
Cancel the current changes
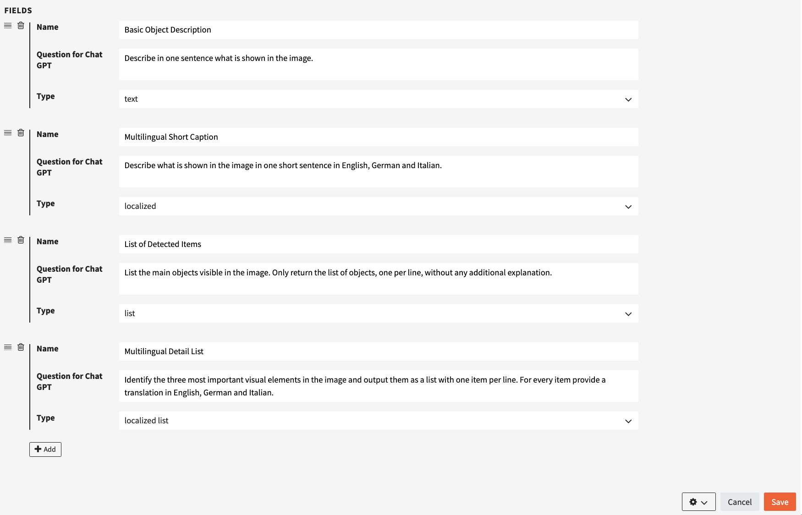click(x=740, y=502)
